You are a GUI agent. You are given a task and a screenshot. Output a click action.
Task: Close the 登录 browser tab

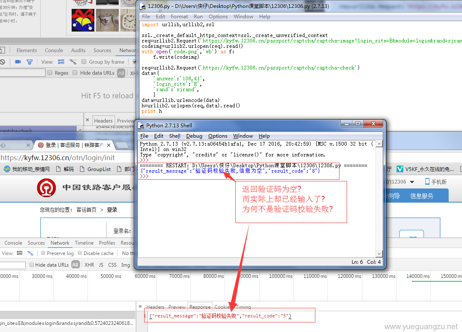pos(109,145)
